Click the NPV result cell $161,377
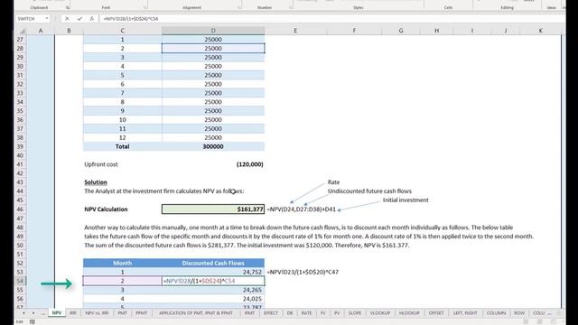This screenshot has width=578, height=325. 213,209
